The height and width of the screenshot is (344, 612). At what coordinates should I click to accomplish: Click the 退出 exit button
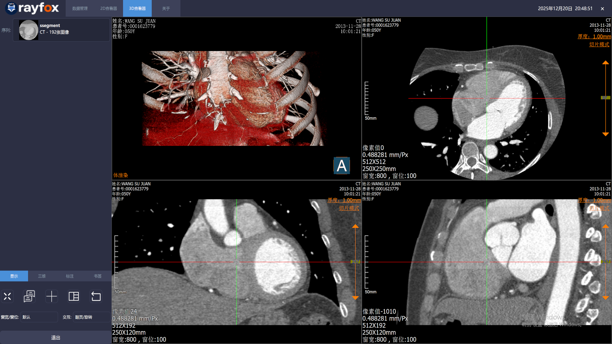pyautogui.click(x=55, y=337)
